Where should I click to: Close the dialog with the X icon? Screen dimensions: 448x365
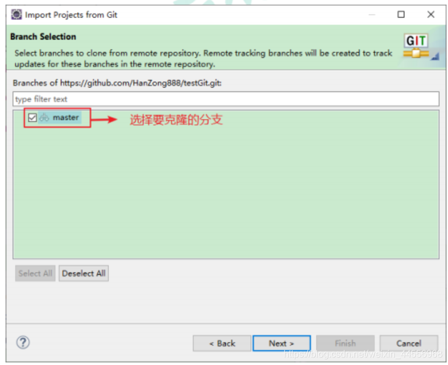431,14
